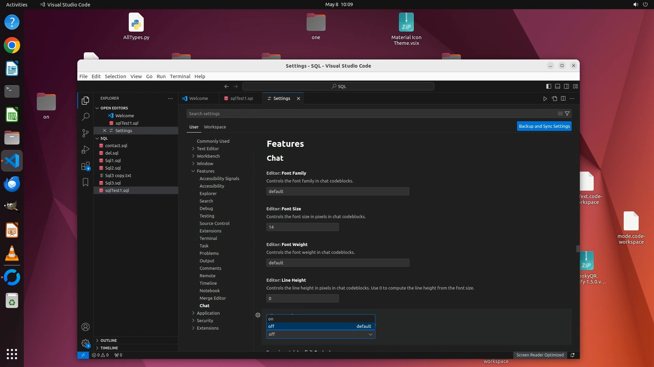Open the Accounts icon menu

pos(85,327)
